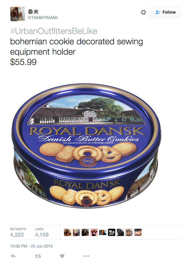Viewport: 192px width, 267px height.
Task: Open the @TAMMYMAMI profile handle
Action: point(42,18)
